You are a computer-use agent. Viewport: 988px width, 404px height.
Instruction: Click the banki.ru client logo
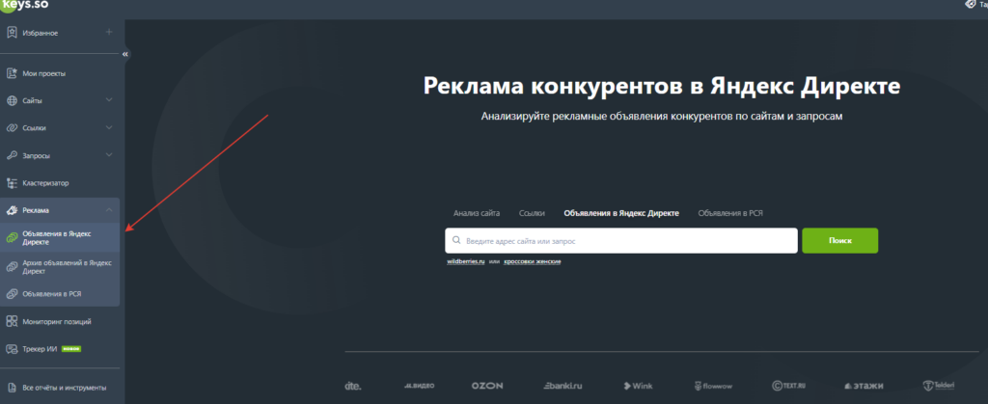coord(563,386)
